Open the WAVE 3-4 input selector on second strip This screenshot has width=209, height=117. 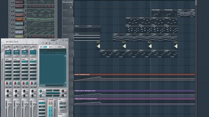tap(17, 53)
